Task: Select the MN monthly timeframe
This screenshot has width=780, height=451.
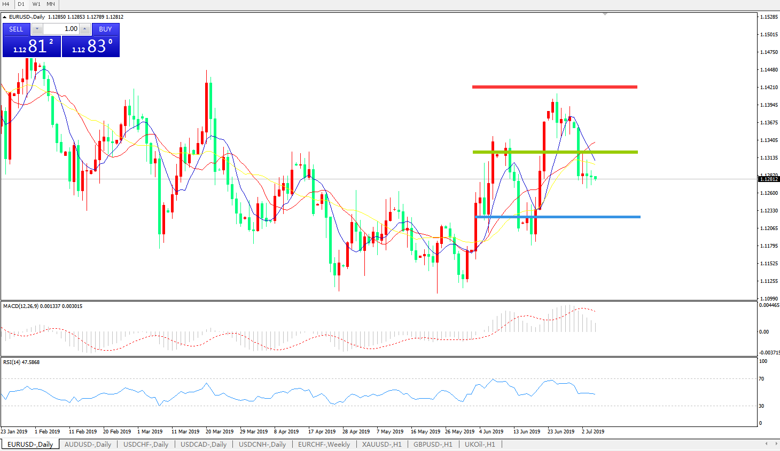Action: click(51, 4)
